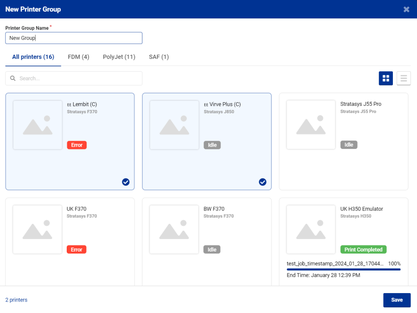Viewport: 417px width, 313px height.
Task: Click the 2 printers link
Action: tap(16, 300)
